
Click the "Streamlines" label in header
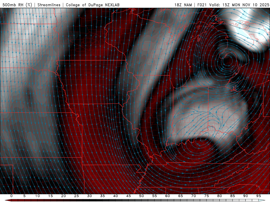(49, 5)
